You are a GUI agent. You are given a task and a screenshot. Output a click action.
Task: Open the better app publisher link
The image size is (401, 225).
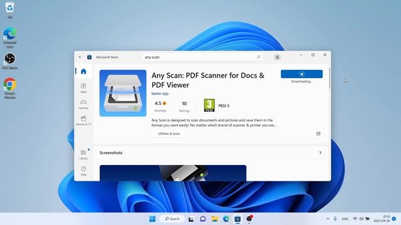point(160,94)
